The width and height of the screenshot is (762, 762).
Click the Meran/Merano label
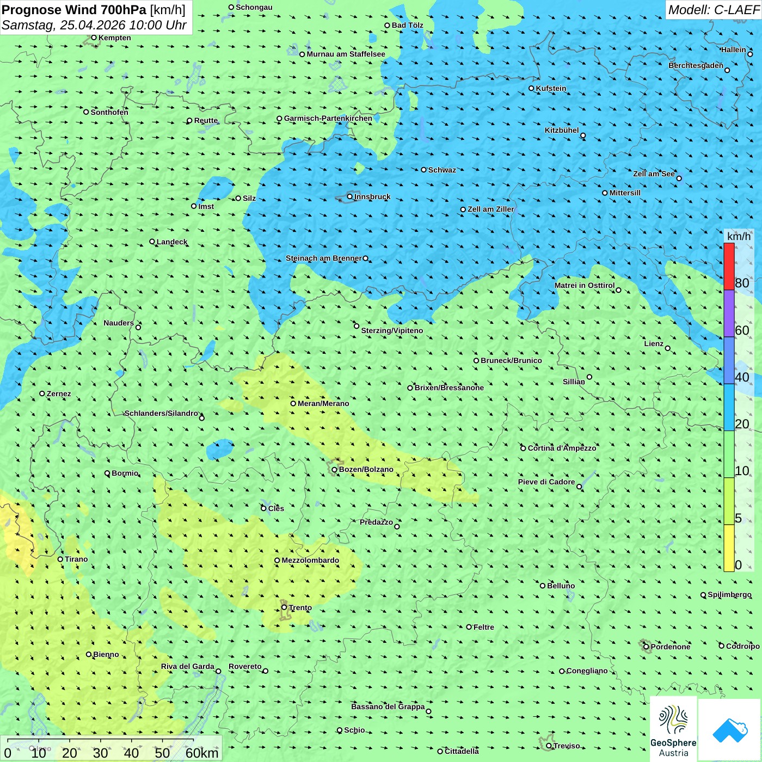coord(323,403)
